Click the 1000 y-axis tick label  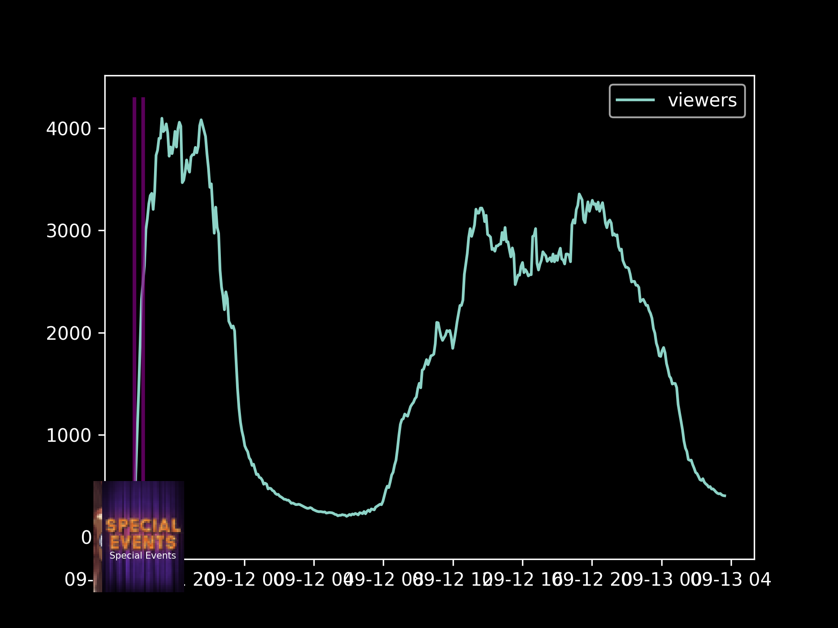pos(69,435)
